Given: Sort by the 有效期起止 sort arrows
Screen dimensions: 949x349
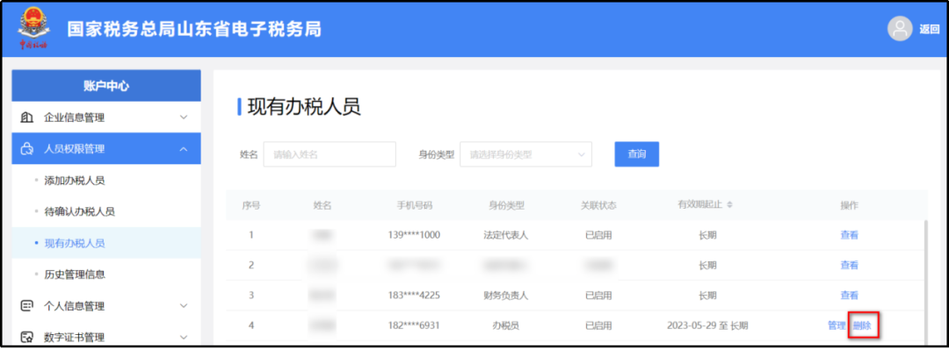Looking at the screenshot, I should point(730,205).
